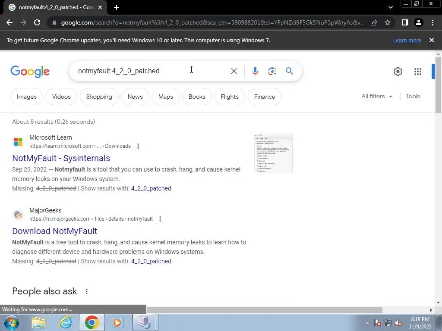Click the scroll right arrow
This screenshot has width=442, height=331.
click(431, 310)
